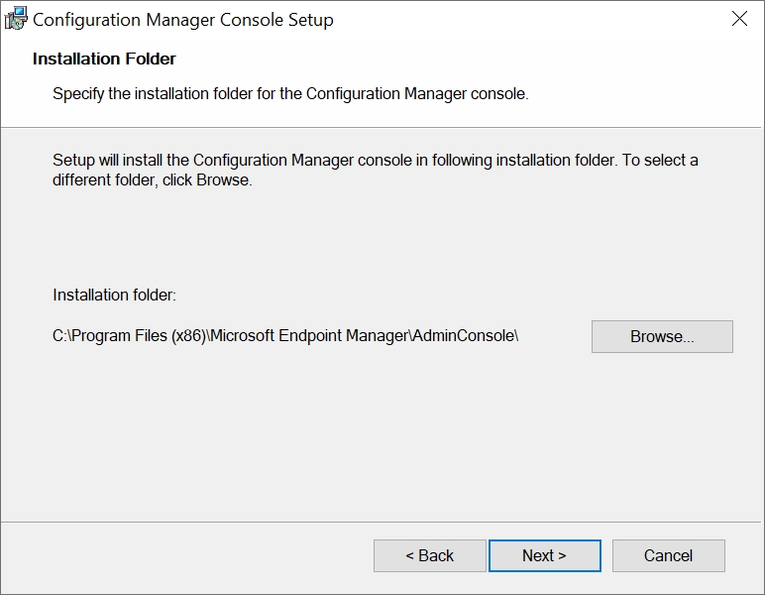
Task: Click the setup installer icon in title bar
Action: tap(16, 19)
